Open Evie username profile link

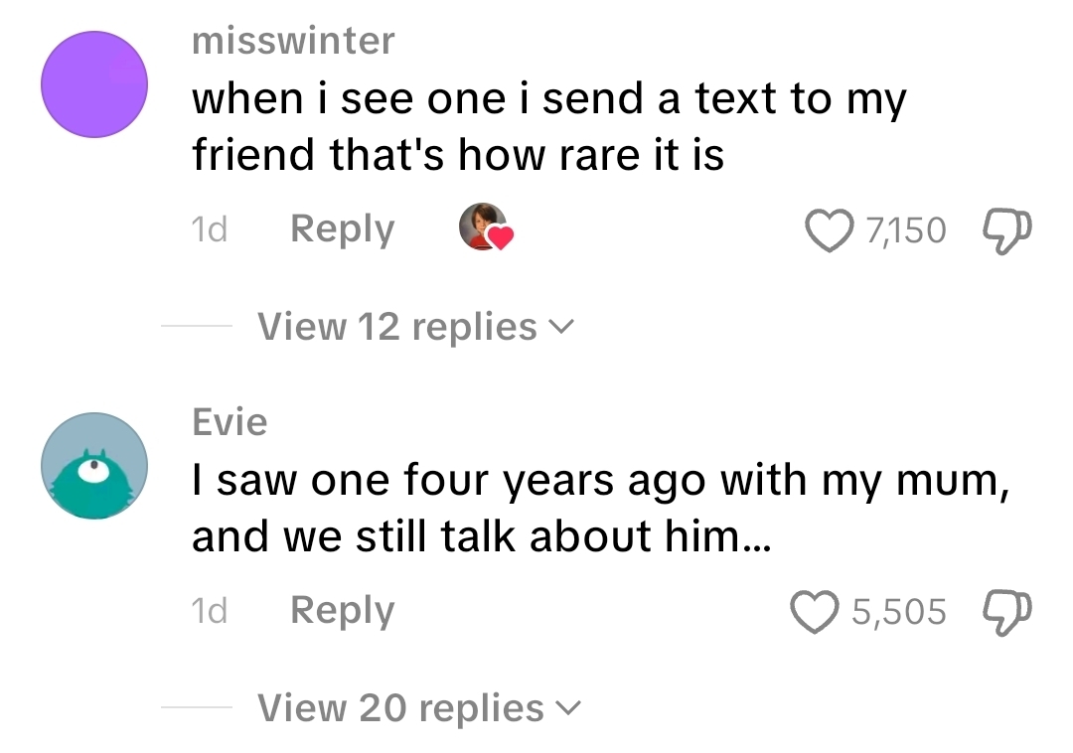coord(230,422)
